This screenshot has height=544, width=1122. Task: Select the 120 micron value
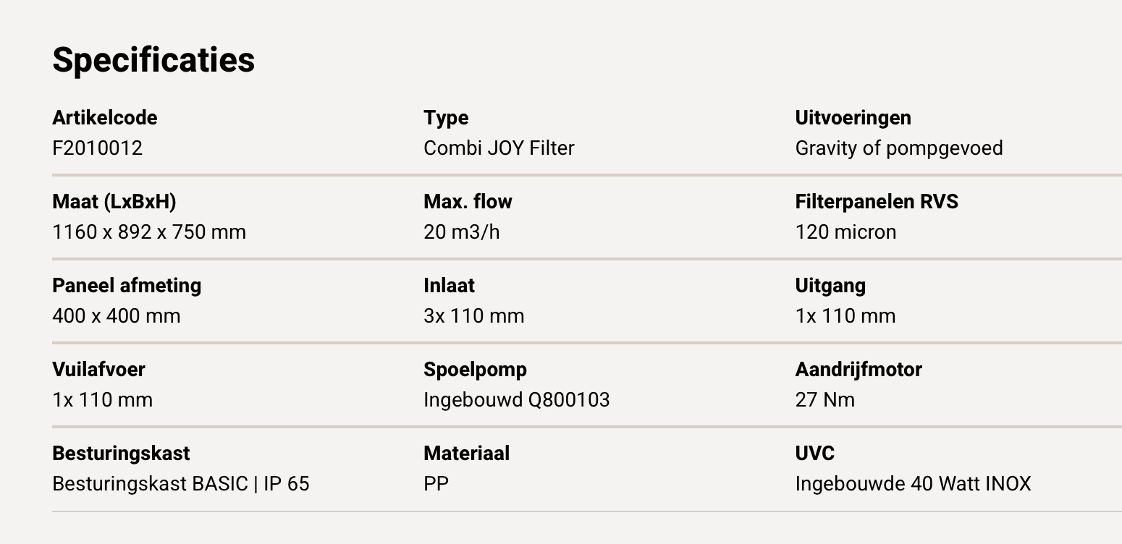pos(845,232)
